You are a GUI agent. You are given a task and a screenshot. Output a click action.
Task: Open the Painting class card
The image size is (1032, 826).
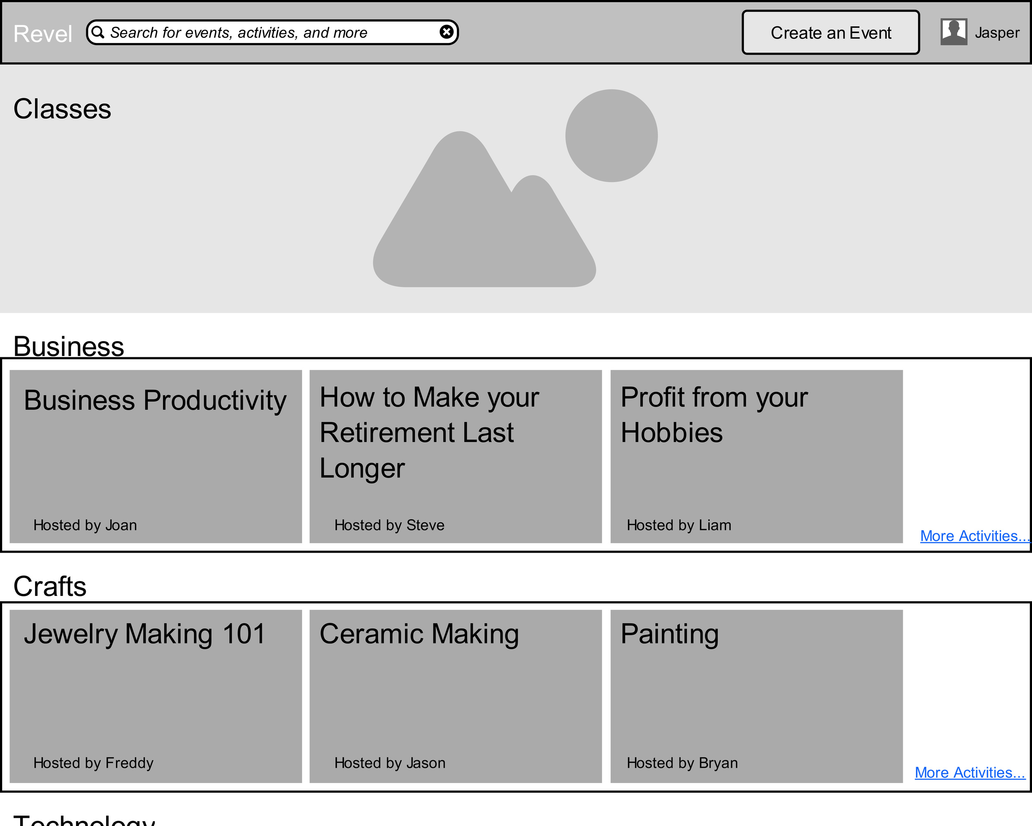tap(756, 696)
